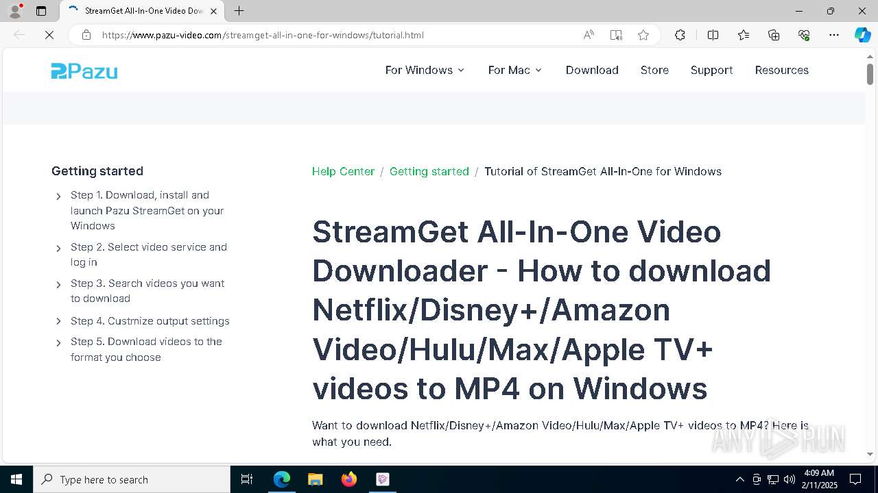Viewport: 878px width, 493px height.
Task: Open the Support page
Action: (x=711, y=70)
